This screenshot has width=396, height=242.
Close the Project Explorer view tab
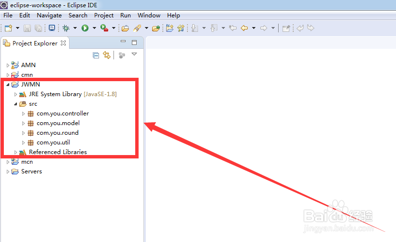click(63, 43)
